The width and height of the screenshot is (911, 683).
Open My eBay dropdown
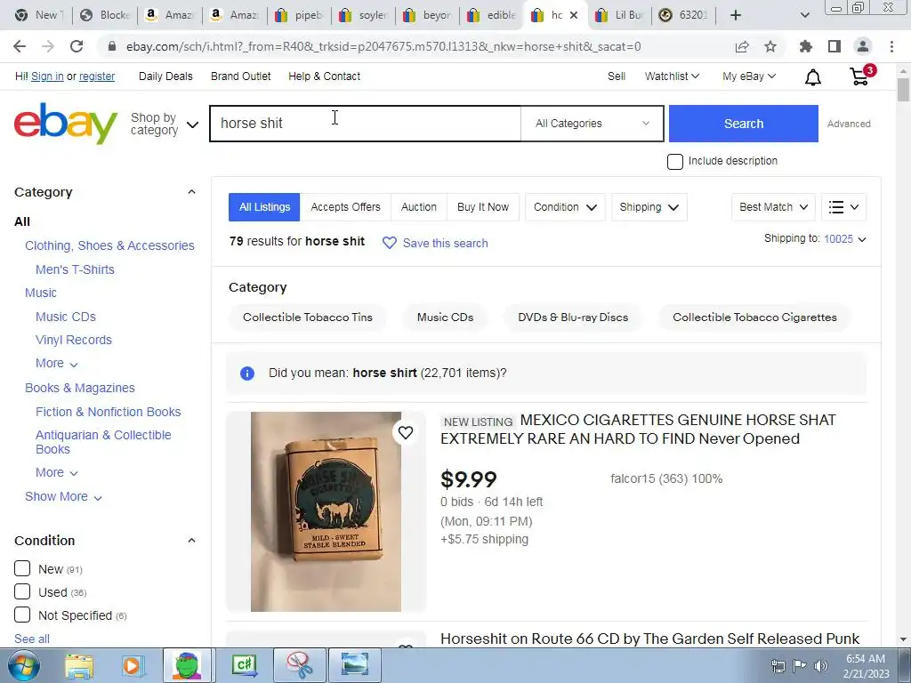click(x=749, y=76)
